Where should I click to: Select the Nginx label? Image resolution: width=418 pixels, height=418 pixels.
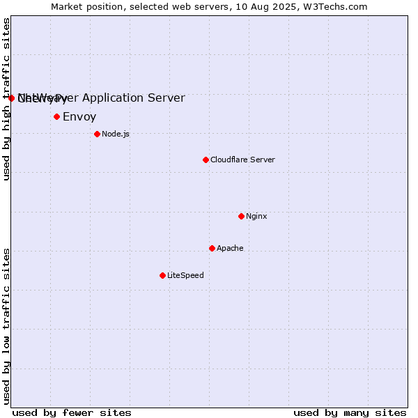[x=256, y=216]
